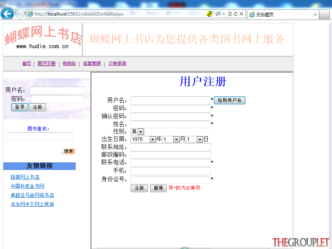Open the 当当网中文网上商城 link

pos(32,204)
